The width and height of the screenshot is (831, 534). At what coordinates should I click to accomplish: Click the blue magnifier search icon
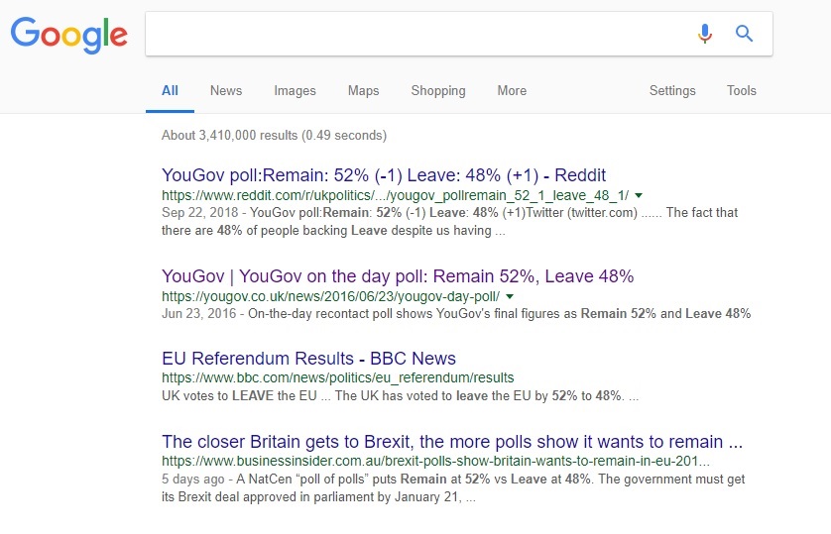click(x=744, y=34)
